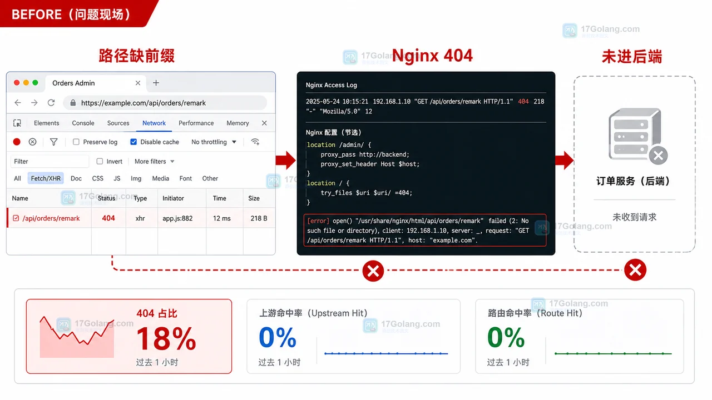Click the address bar lock icon

[x=73, y=103]
